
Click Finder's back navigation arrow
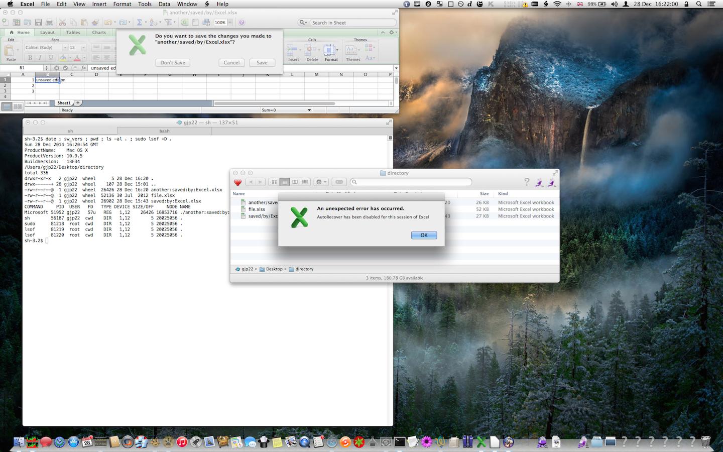pyautogui.click(x=250, y=182)
